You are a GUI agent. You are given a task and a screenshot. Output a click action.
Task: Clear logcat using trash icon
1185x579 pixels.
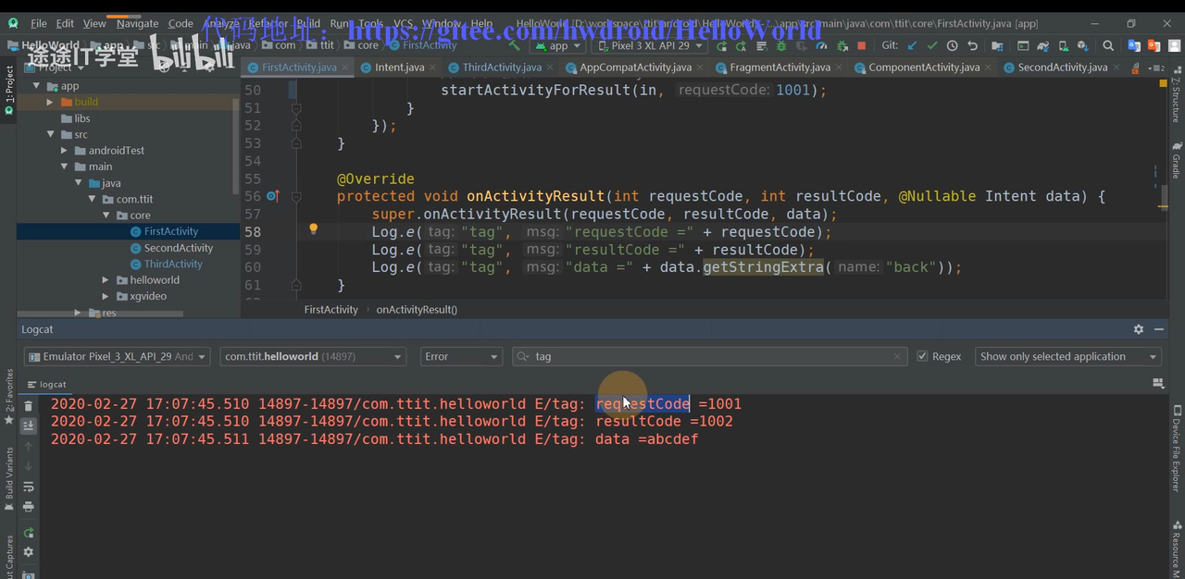29,405
